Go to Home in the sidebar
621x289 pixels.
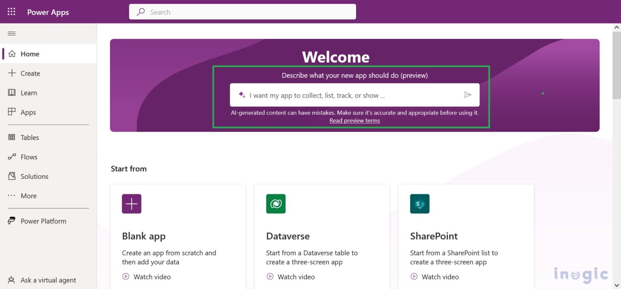(30, 54)
